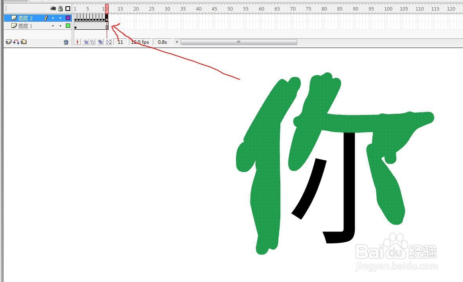Move the playhead to frame 20
The width and height of the screenshot is (463, 282).
click(136, 8)
